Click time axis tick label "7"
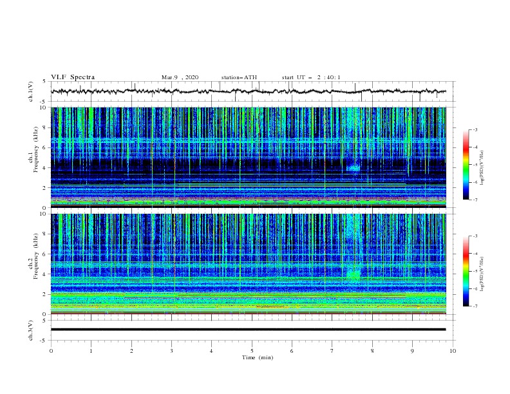The width and height of the screenshot is (510, 394). 332,351
